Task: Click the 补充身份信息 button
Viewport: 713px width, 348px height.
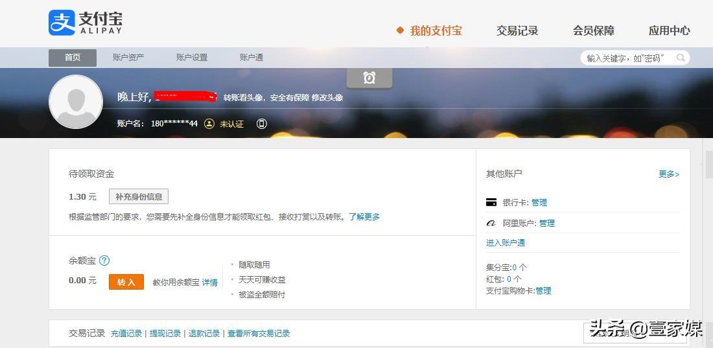Action: tap(139, 196)
